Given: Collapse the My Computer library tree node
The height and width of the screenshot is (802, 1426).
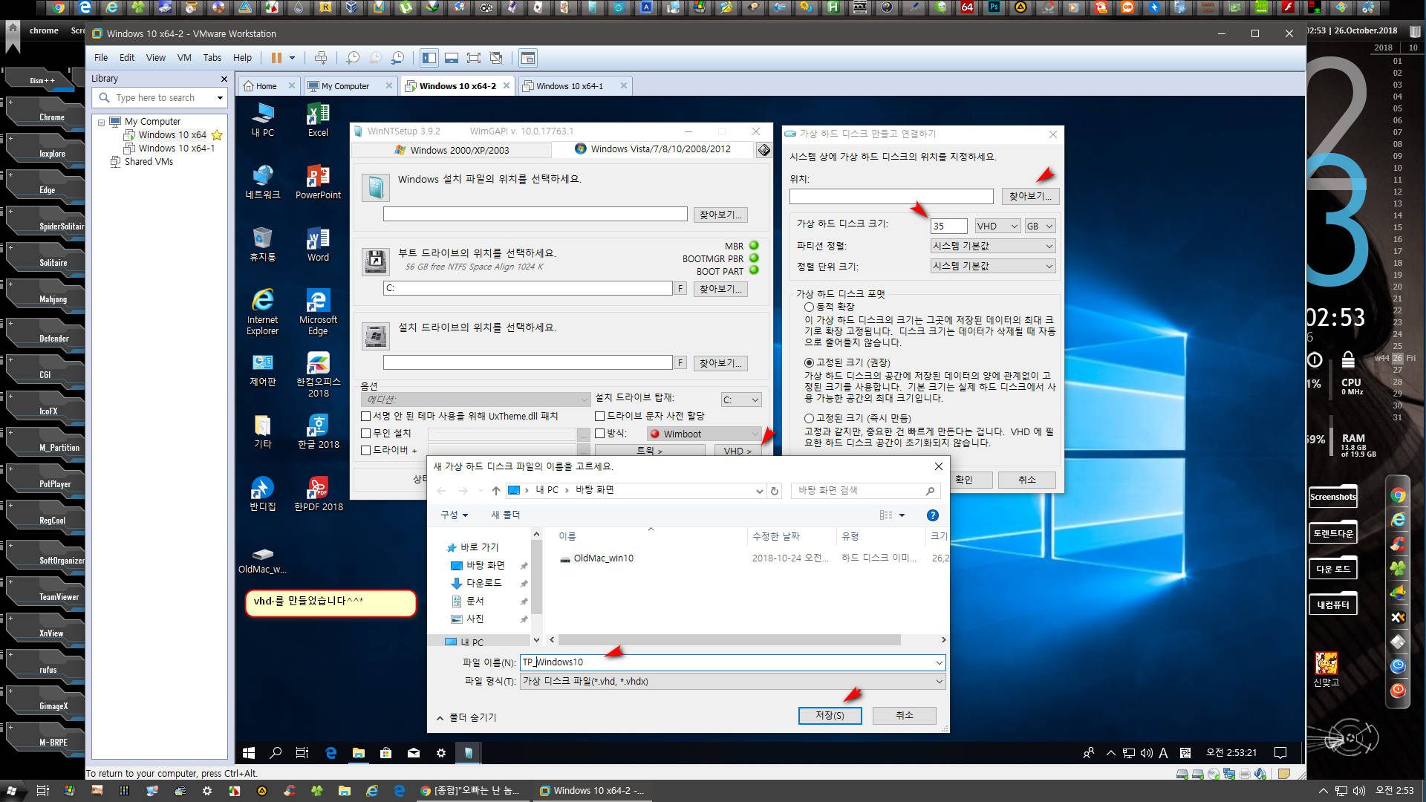Looking at the screenshot, I should pos(101,122).
